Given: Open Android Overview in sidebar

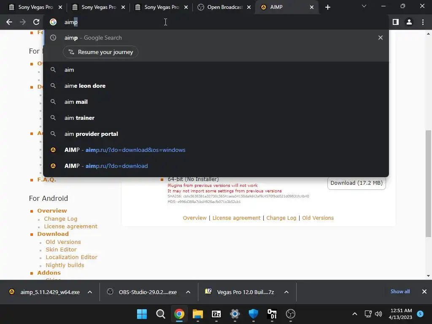Looking at the screenshot, I should click(x=52, y=211).
